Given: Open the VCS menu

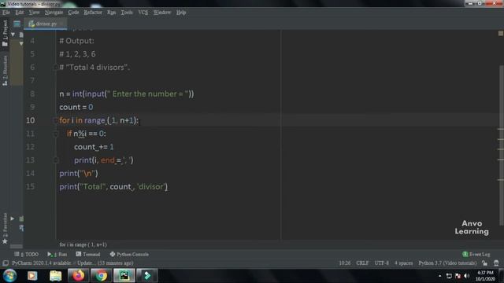Looking at the screenshot, I should point(143,13).
